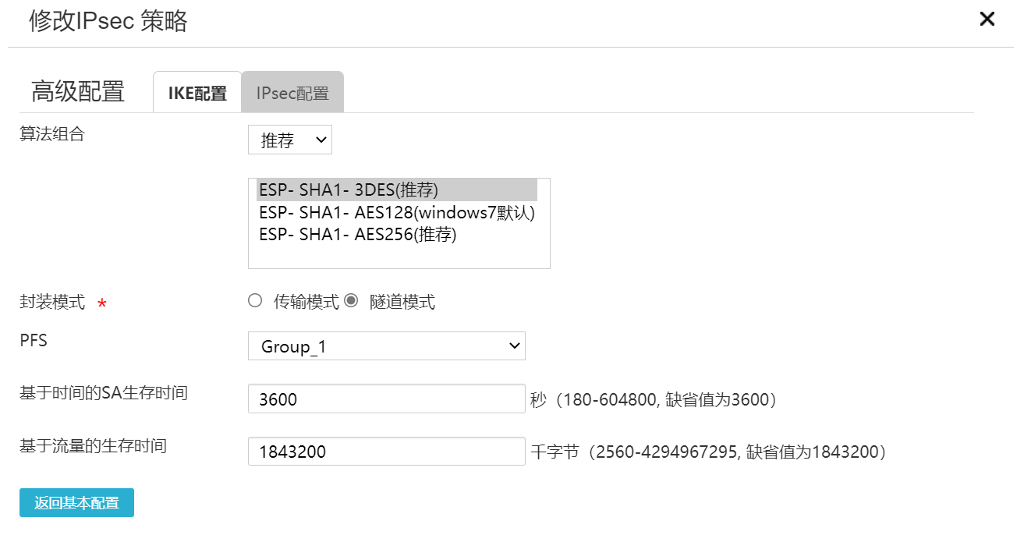1024x535 pixels.
Task: Focus the traffic lifetime field showing 1843200
Action: pos(386,452)
